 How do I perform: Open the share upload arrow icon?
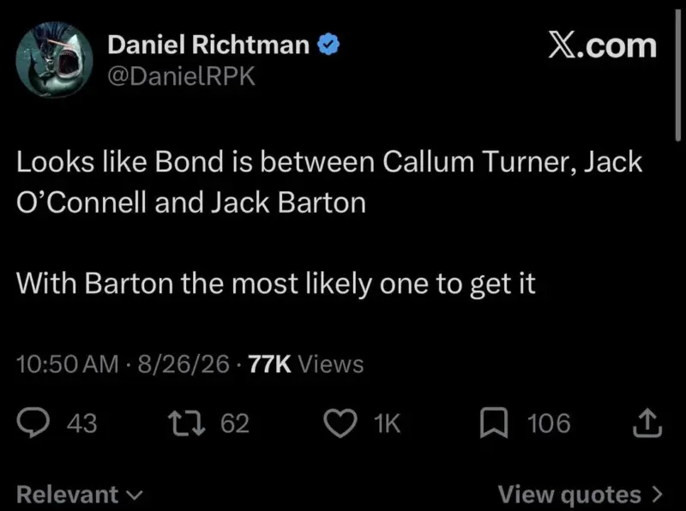tap(647, 423)
